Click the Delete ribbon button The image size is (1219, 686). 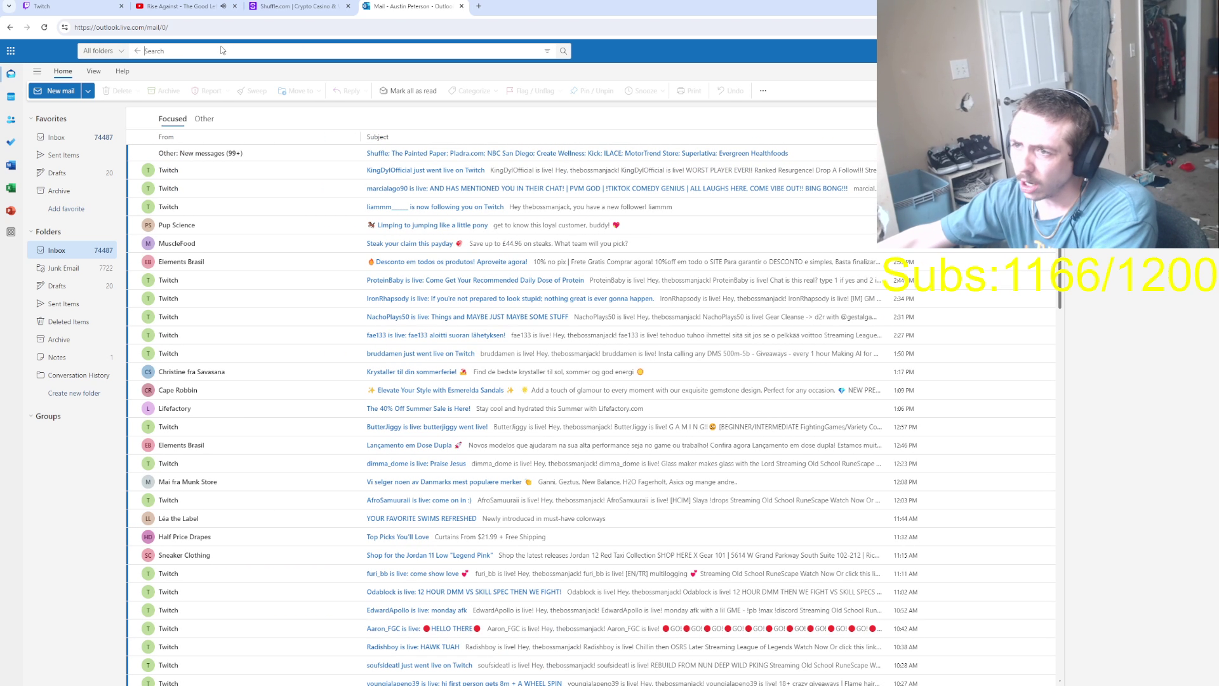tap(117, 91)
